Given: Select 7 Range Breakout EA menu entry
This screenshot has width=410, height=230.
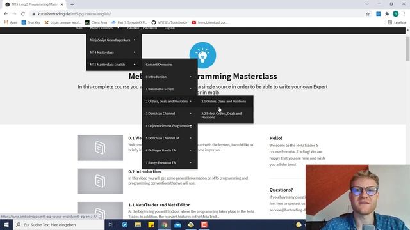Looking at the screenshot, I should pyautogui.click(x=170, y=162).
